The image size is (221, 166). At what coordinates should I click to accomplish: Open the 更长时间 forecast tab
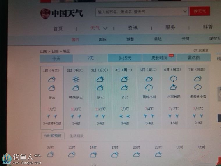pyautogui.click(x=159, y=58)
